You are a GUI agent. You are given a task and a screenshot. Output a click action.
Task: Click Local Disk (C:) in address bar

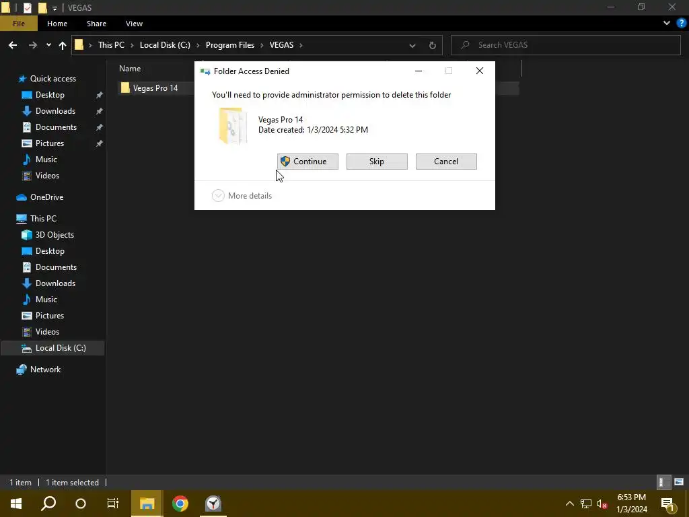coord(165,45)
